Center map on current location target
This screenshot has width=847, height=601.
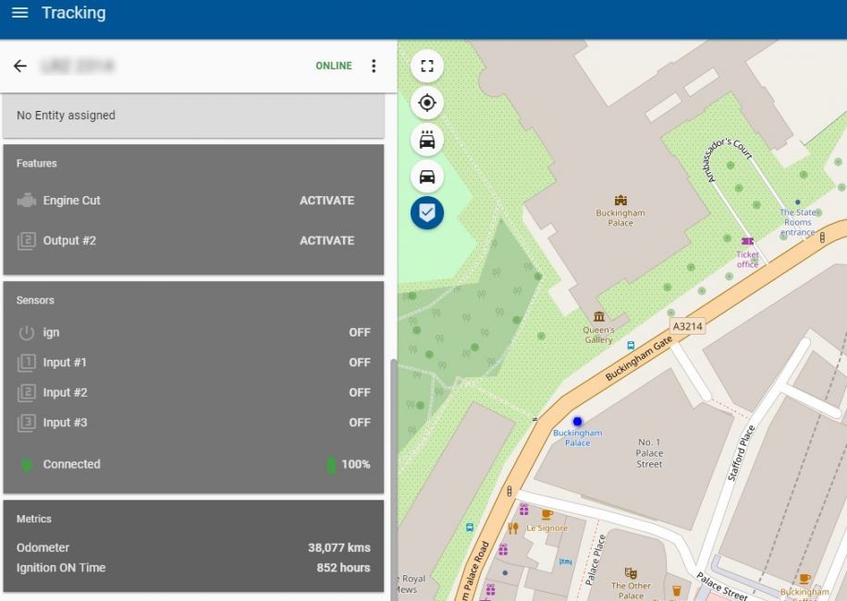pyautogui.click(x=427, y=103)
